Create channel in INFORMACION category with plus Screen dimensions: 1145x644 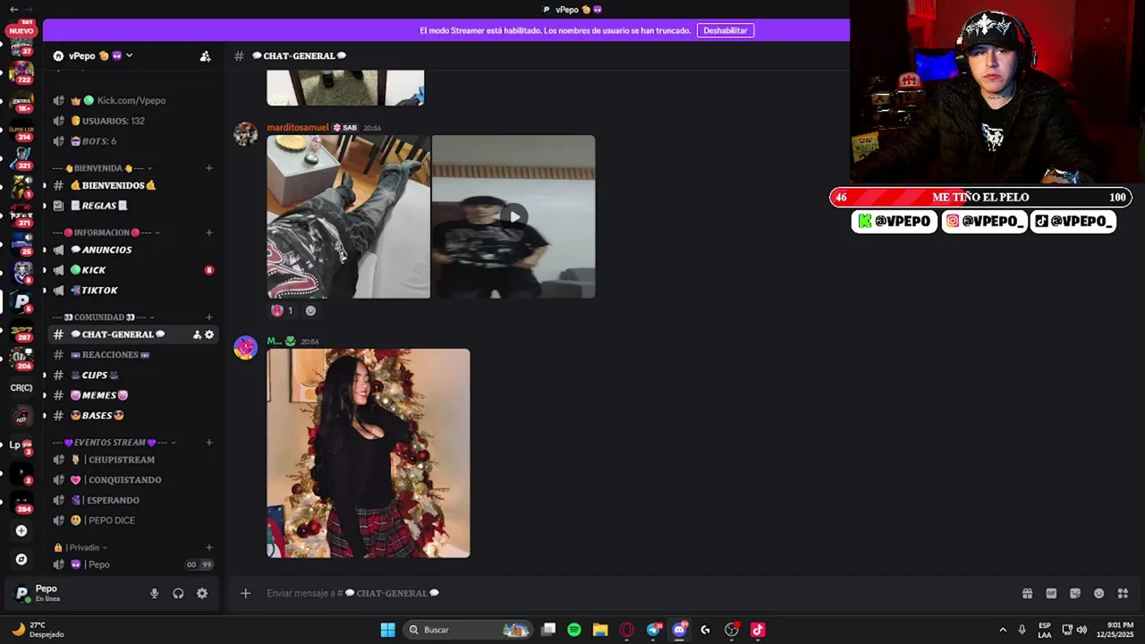[209, 233]
